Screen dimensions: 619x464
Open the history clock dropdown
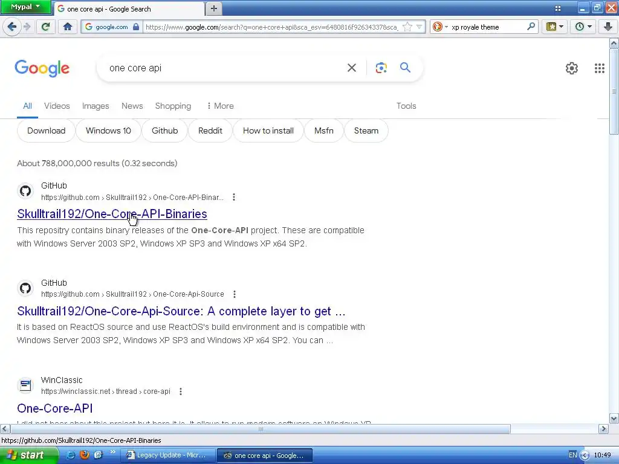click(x=583, y=27)
